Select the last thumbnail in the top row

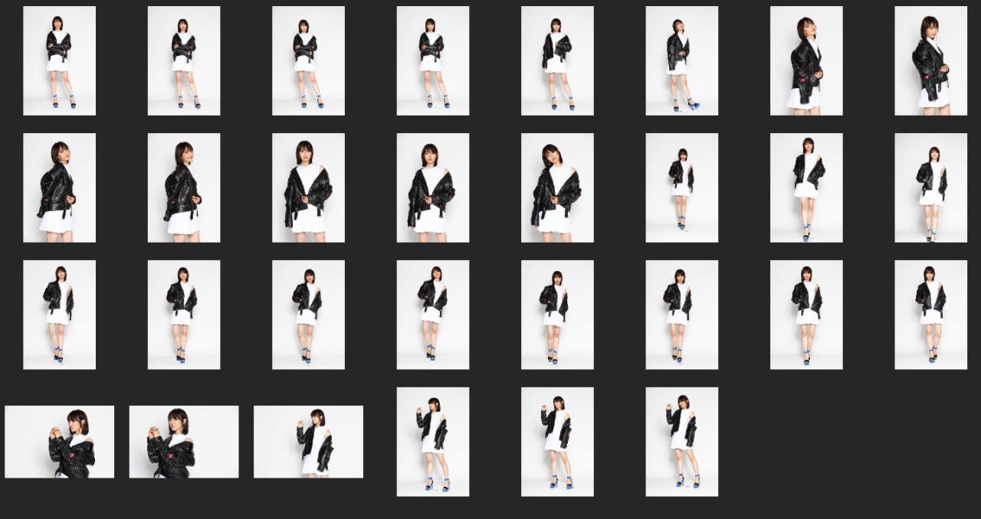click(x=930, y=61)
